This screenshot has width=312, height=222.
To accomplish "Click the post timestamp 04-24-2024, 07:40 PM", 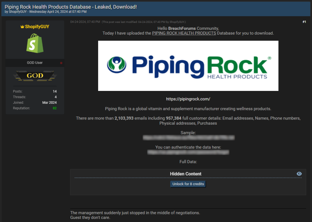I will (85, 22).
